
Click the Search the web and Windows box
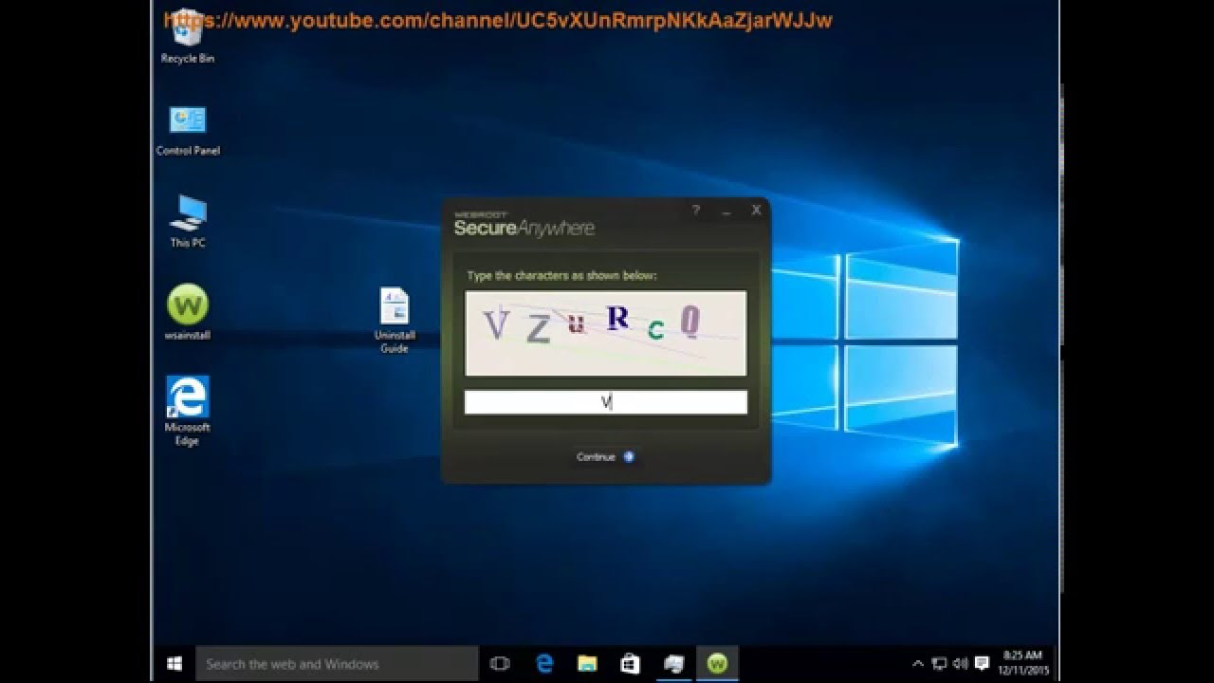point(338,664)
